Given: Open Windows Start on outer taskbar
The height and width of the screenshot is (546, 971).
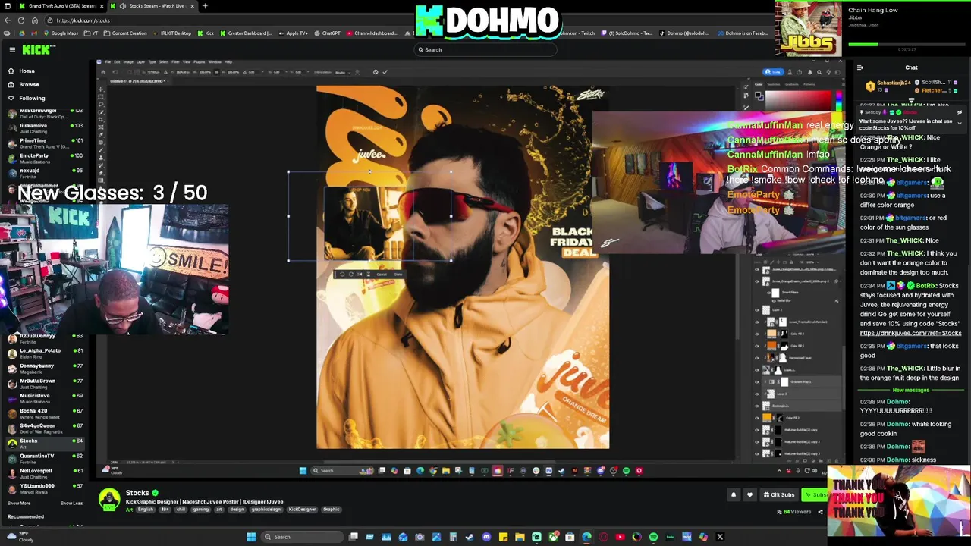Looking at the screenshot, I should (251, 537).
